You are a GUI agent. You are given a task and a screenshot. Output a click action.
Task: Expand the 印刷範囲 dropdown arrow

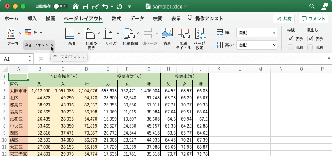pyautogui.click(x=138, y=33)
